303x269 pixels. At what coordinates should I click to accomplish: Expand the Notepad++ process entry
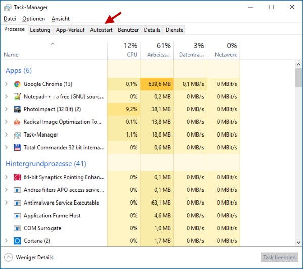(x=6, y=96)
